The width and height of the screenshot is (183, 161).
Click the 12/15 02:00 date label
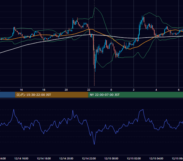(x=134, y=158)
